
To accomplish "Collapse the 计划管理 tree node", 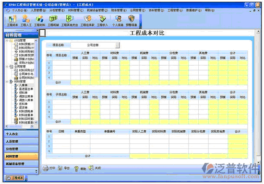I will click(x=7, y=41).
